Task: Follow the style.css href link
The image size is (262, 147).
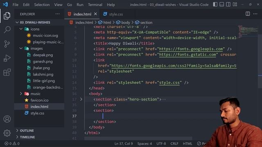Action: click(x=169, y=82)
